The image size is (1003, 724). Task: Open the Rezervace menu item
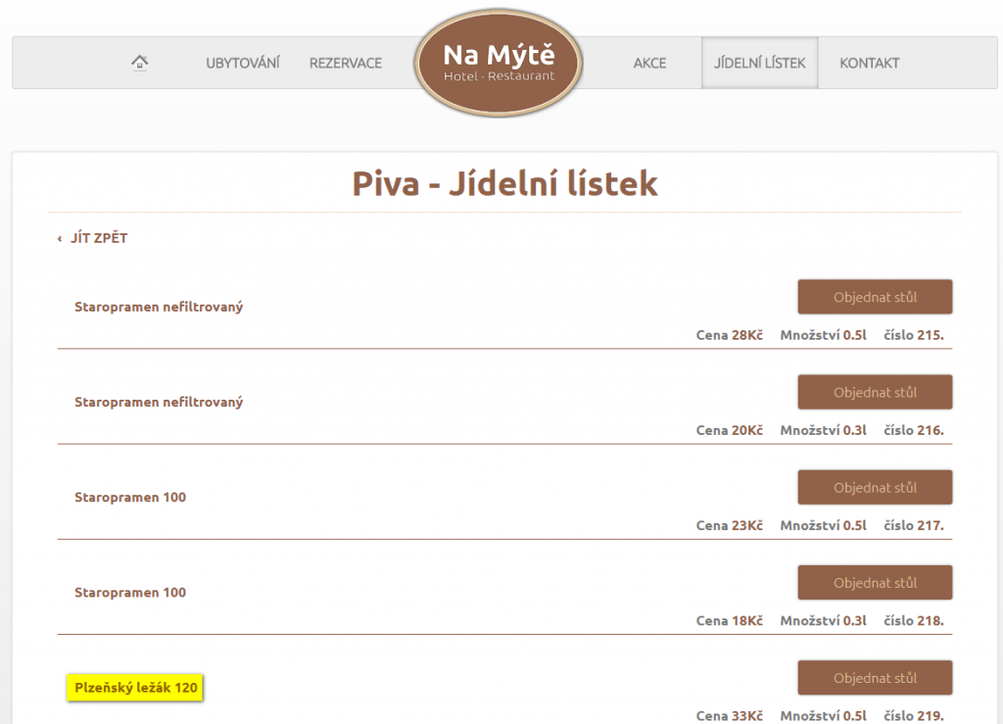coord(346,63)
